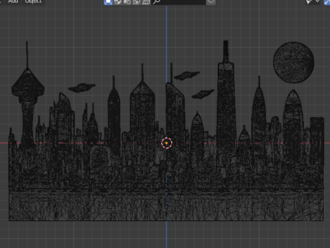This screenshot has height=248, width=330.
Task: Open the arrow-cursor selectability dropdown at header right
Action: click(x=313, y=2)
